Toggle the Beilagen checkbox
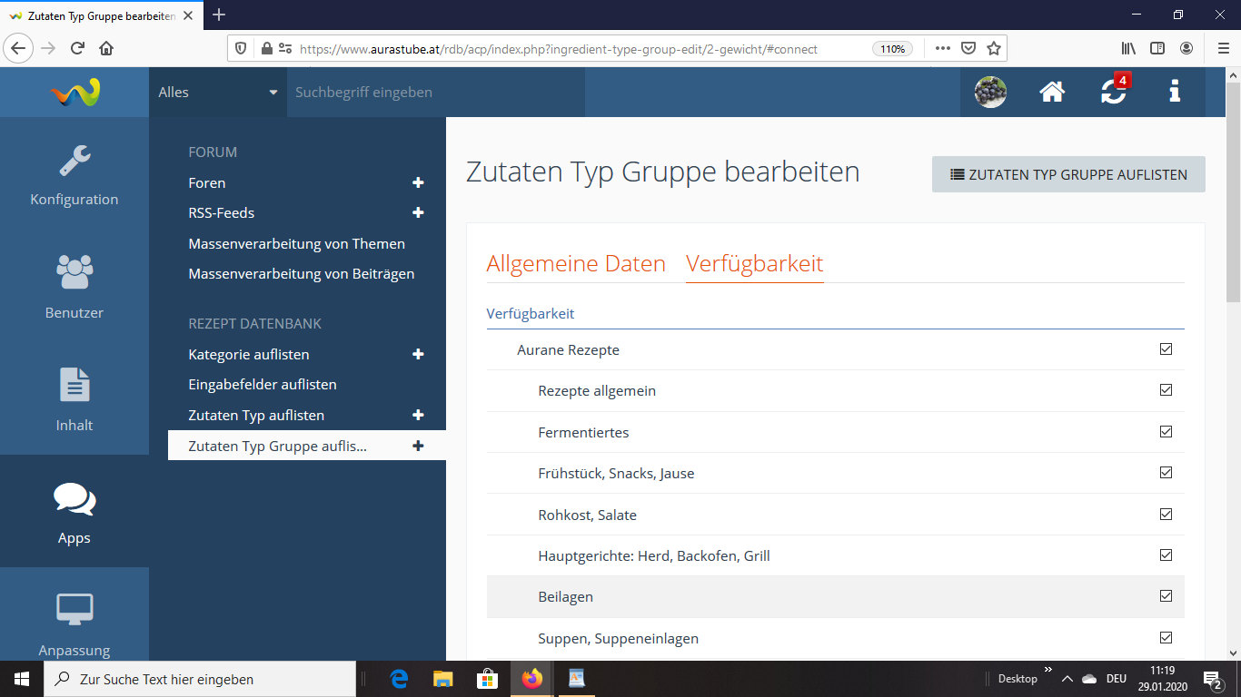Screen dimensions: 1241x697 coord(1166,596)
